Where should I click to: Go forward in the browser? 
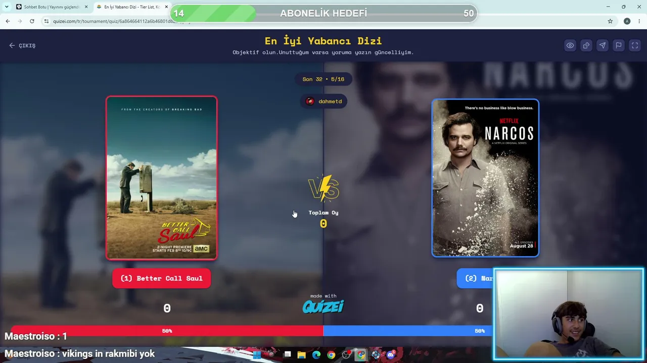tap(20, 21)
